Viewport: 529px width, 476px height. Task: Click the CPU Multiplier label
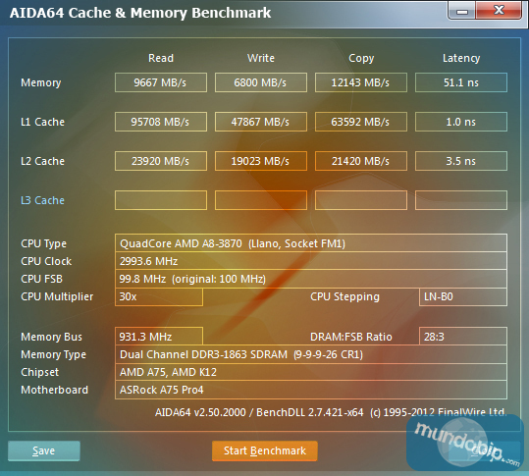[x=57, y=296]
